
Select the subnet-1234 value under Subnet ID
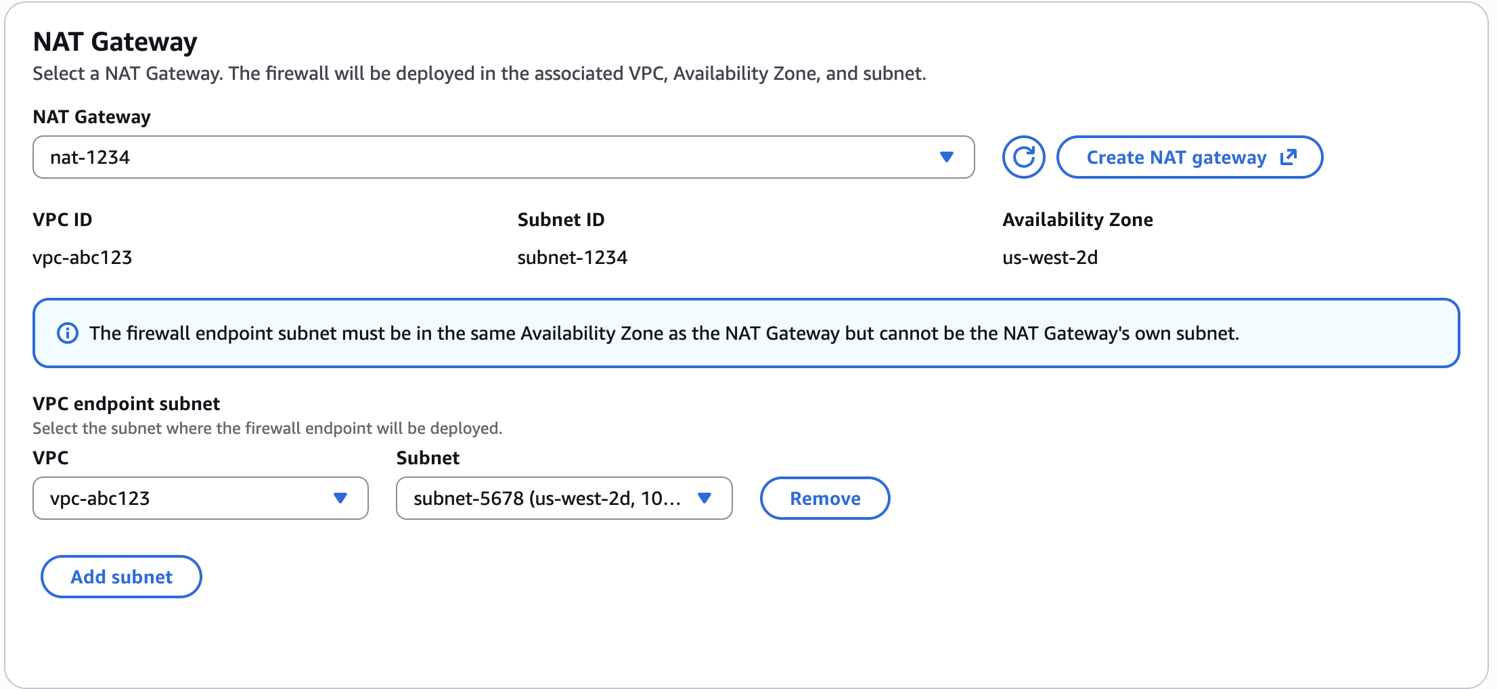[573, 257]
